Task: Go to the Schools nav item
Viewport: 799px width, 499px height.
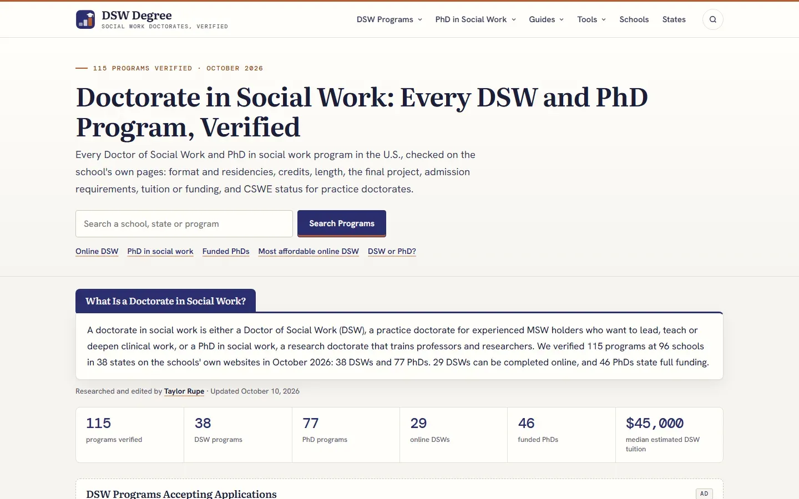Action: (634, 19)
